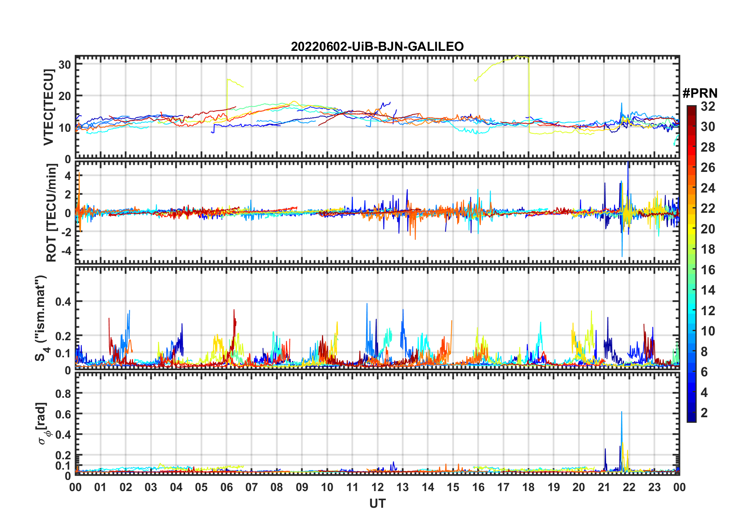Click the x-axis hour tick label 23

654,488
